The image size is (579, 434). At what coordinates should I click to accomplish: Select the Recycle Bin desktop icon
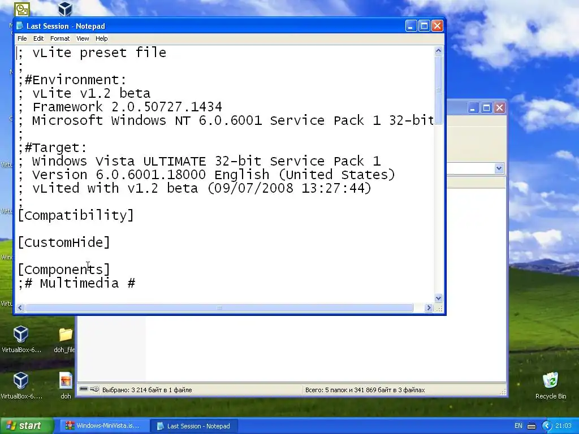(551, 385)
